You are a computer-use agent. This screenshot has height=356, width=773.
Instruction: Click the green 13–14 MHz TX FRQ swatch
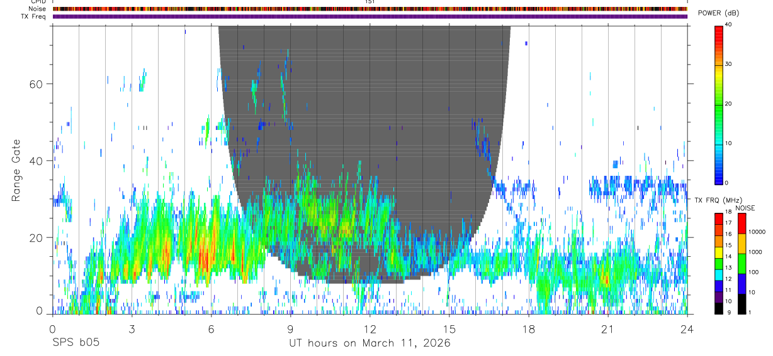coord(719,263)
